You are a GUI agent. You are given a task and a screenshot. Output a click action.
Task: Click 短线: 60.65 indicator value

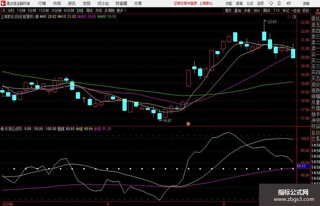(66, 129)
